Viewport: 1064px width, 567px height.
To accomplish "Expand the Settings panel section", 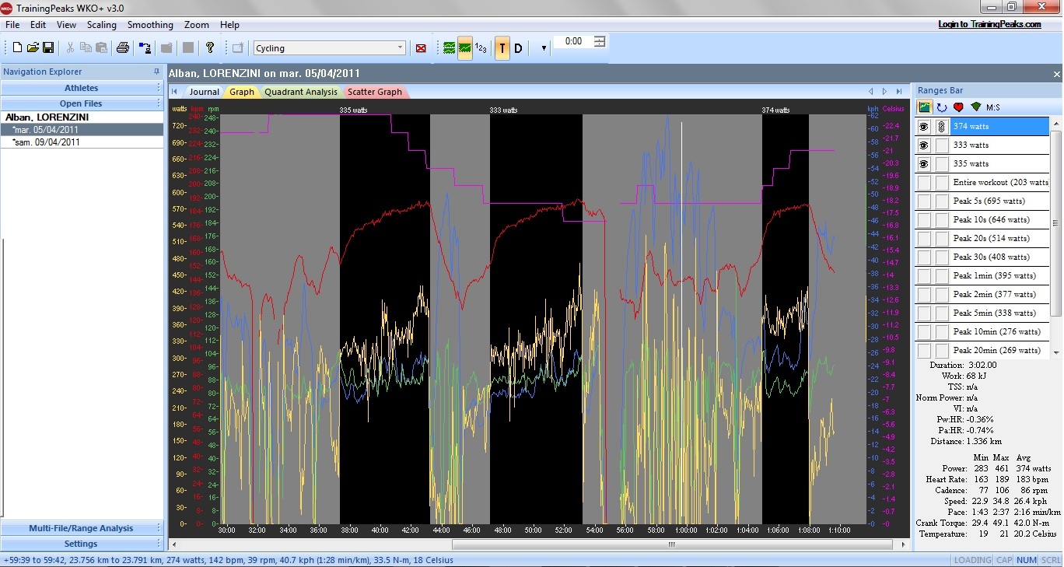I will coord(82,544).
